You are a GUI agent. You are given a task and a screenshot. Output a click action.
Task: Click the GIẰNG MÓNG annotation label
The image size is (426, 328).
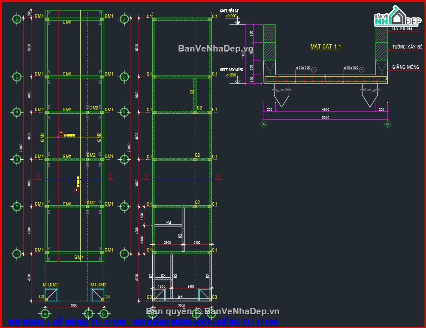point(405,67)
